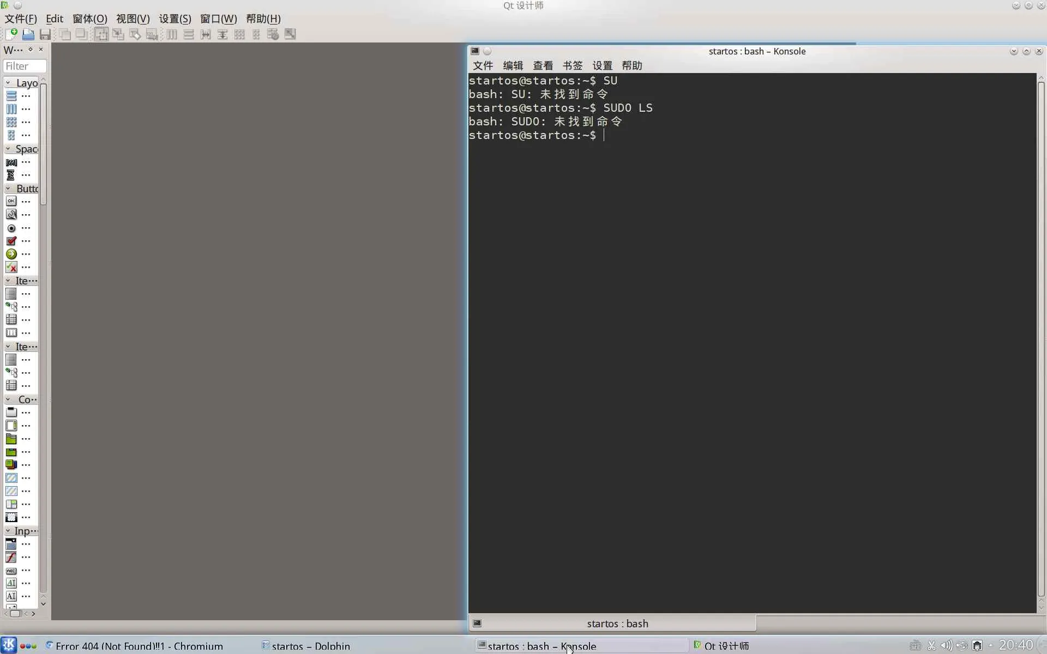Image resolution: width=1047 pixels, height=654 pixels.
Task: Click the widget box Filter field
Action: (x=25, y=66)
